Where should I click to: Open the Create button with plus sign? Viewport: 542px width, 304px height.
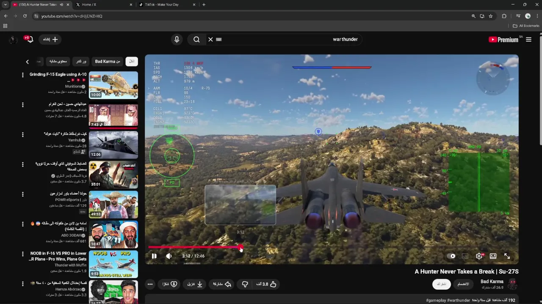point(50,39)
